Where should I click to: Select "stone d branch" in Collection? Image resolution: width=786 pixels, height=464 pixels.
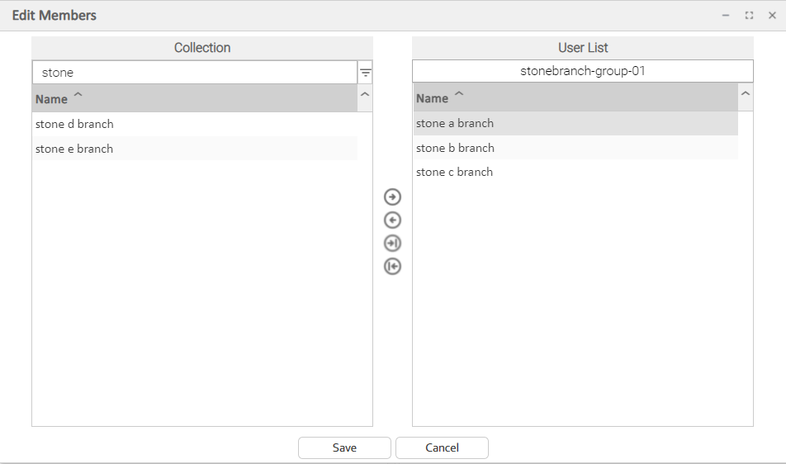click(74, 124)
